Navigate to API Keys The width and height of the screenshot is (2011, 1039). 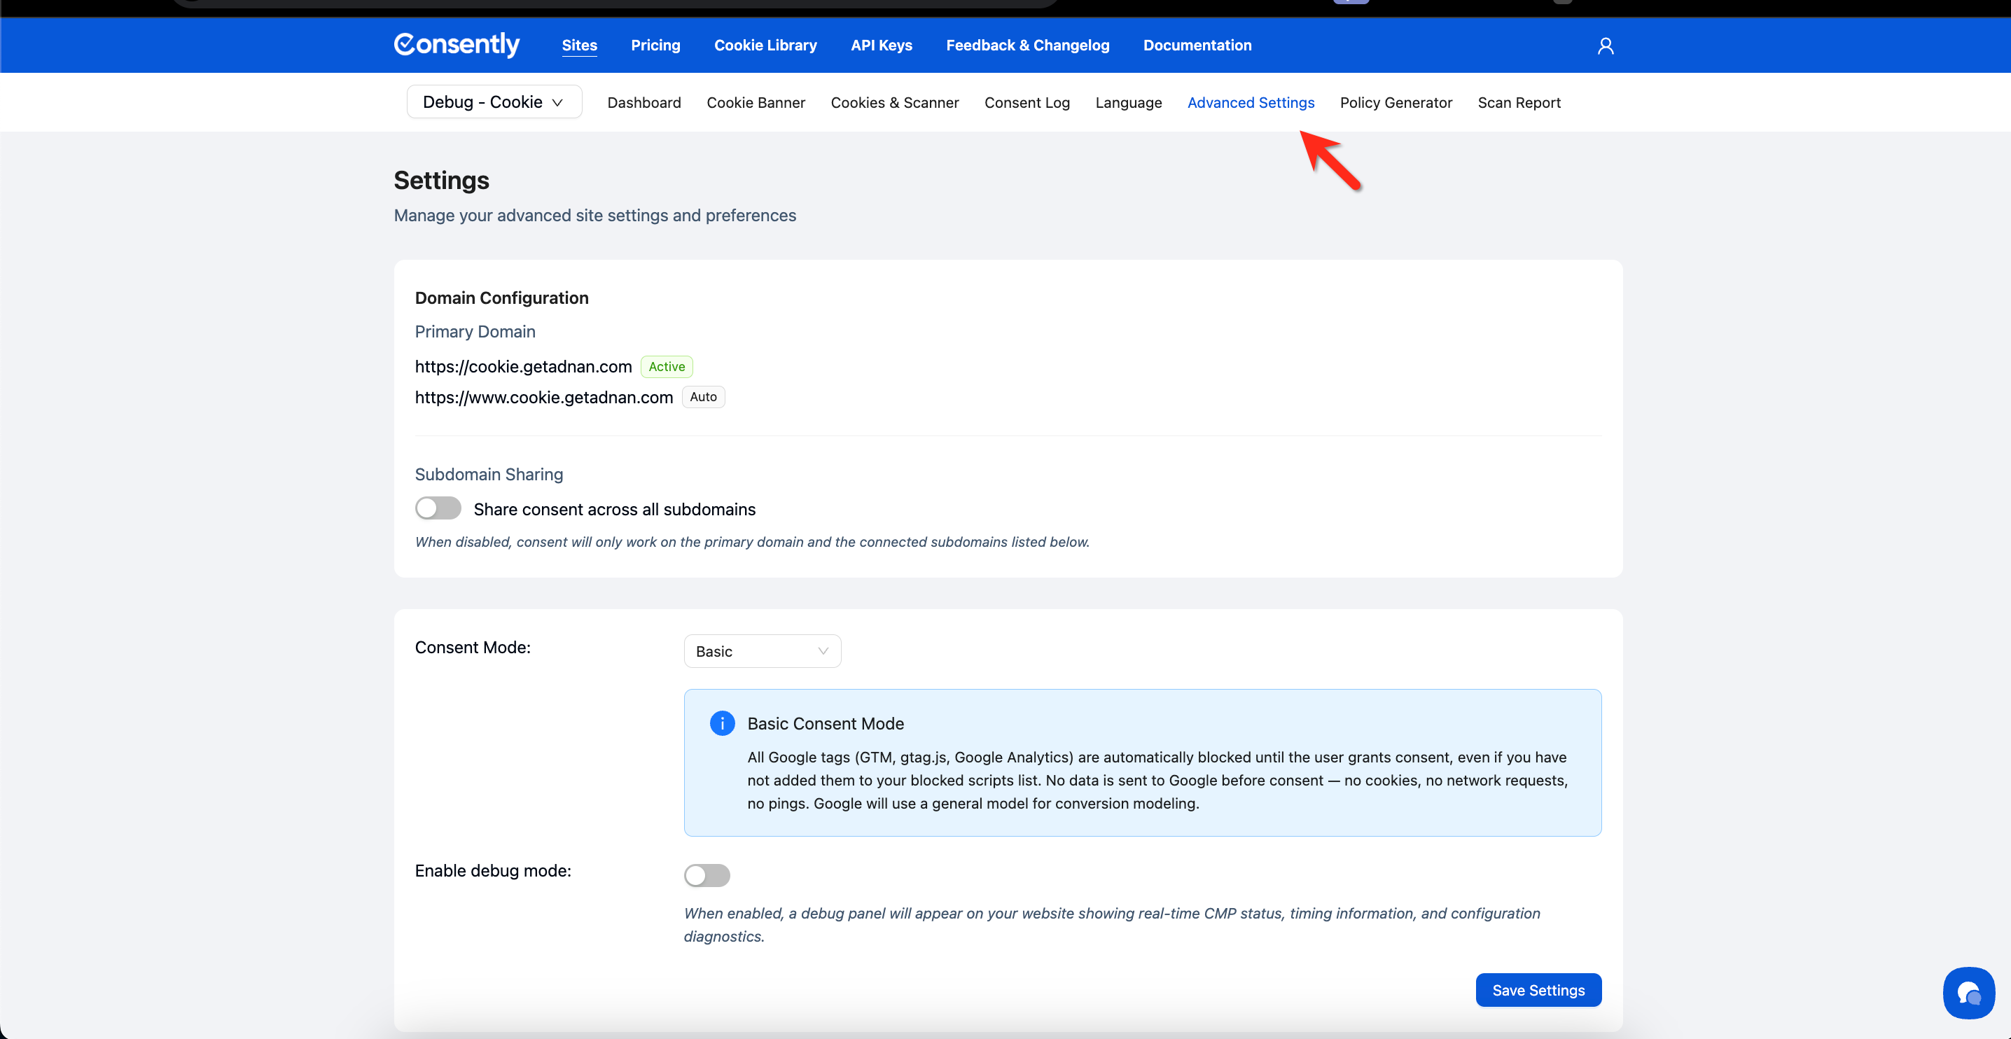point(882,46)
